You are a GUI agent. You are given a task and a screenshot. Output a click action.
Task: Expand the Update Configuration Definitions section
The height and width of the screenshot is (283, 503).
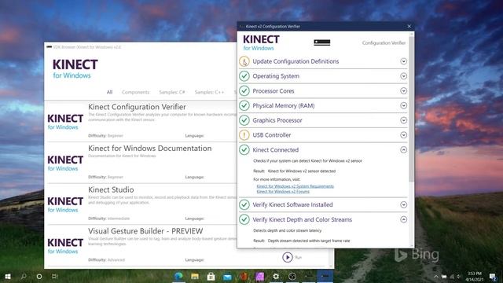[x=404, y=61]
